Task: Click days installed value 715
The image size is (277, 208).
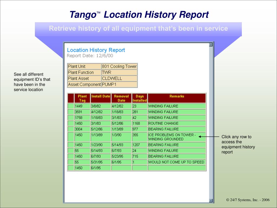Action: (x=140, y=156)
